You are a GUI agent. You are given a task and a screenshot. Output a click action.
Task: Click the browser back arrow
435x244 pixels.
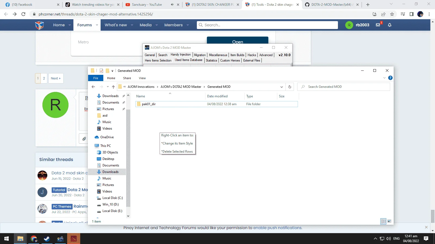click(x=6, y=14)
